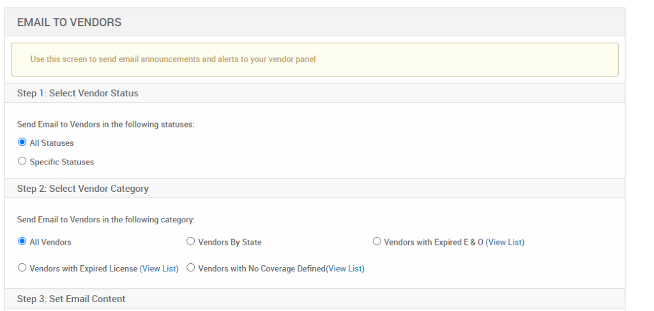Click the EMAIL TO VENDORS heading
This screenshot has height=311, width=654.
(x=69, y=22)
